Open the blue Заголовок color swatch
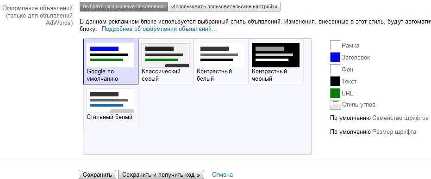The image size is (431, 179). (x=335, y=57)
